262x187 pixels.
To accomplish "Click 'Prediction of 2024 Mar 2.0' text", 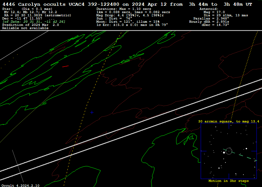I will pos(31,25).
